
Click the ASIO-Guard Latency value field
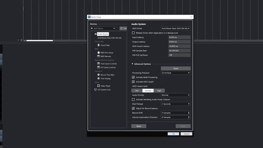point(179,46)
